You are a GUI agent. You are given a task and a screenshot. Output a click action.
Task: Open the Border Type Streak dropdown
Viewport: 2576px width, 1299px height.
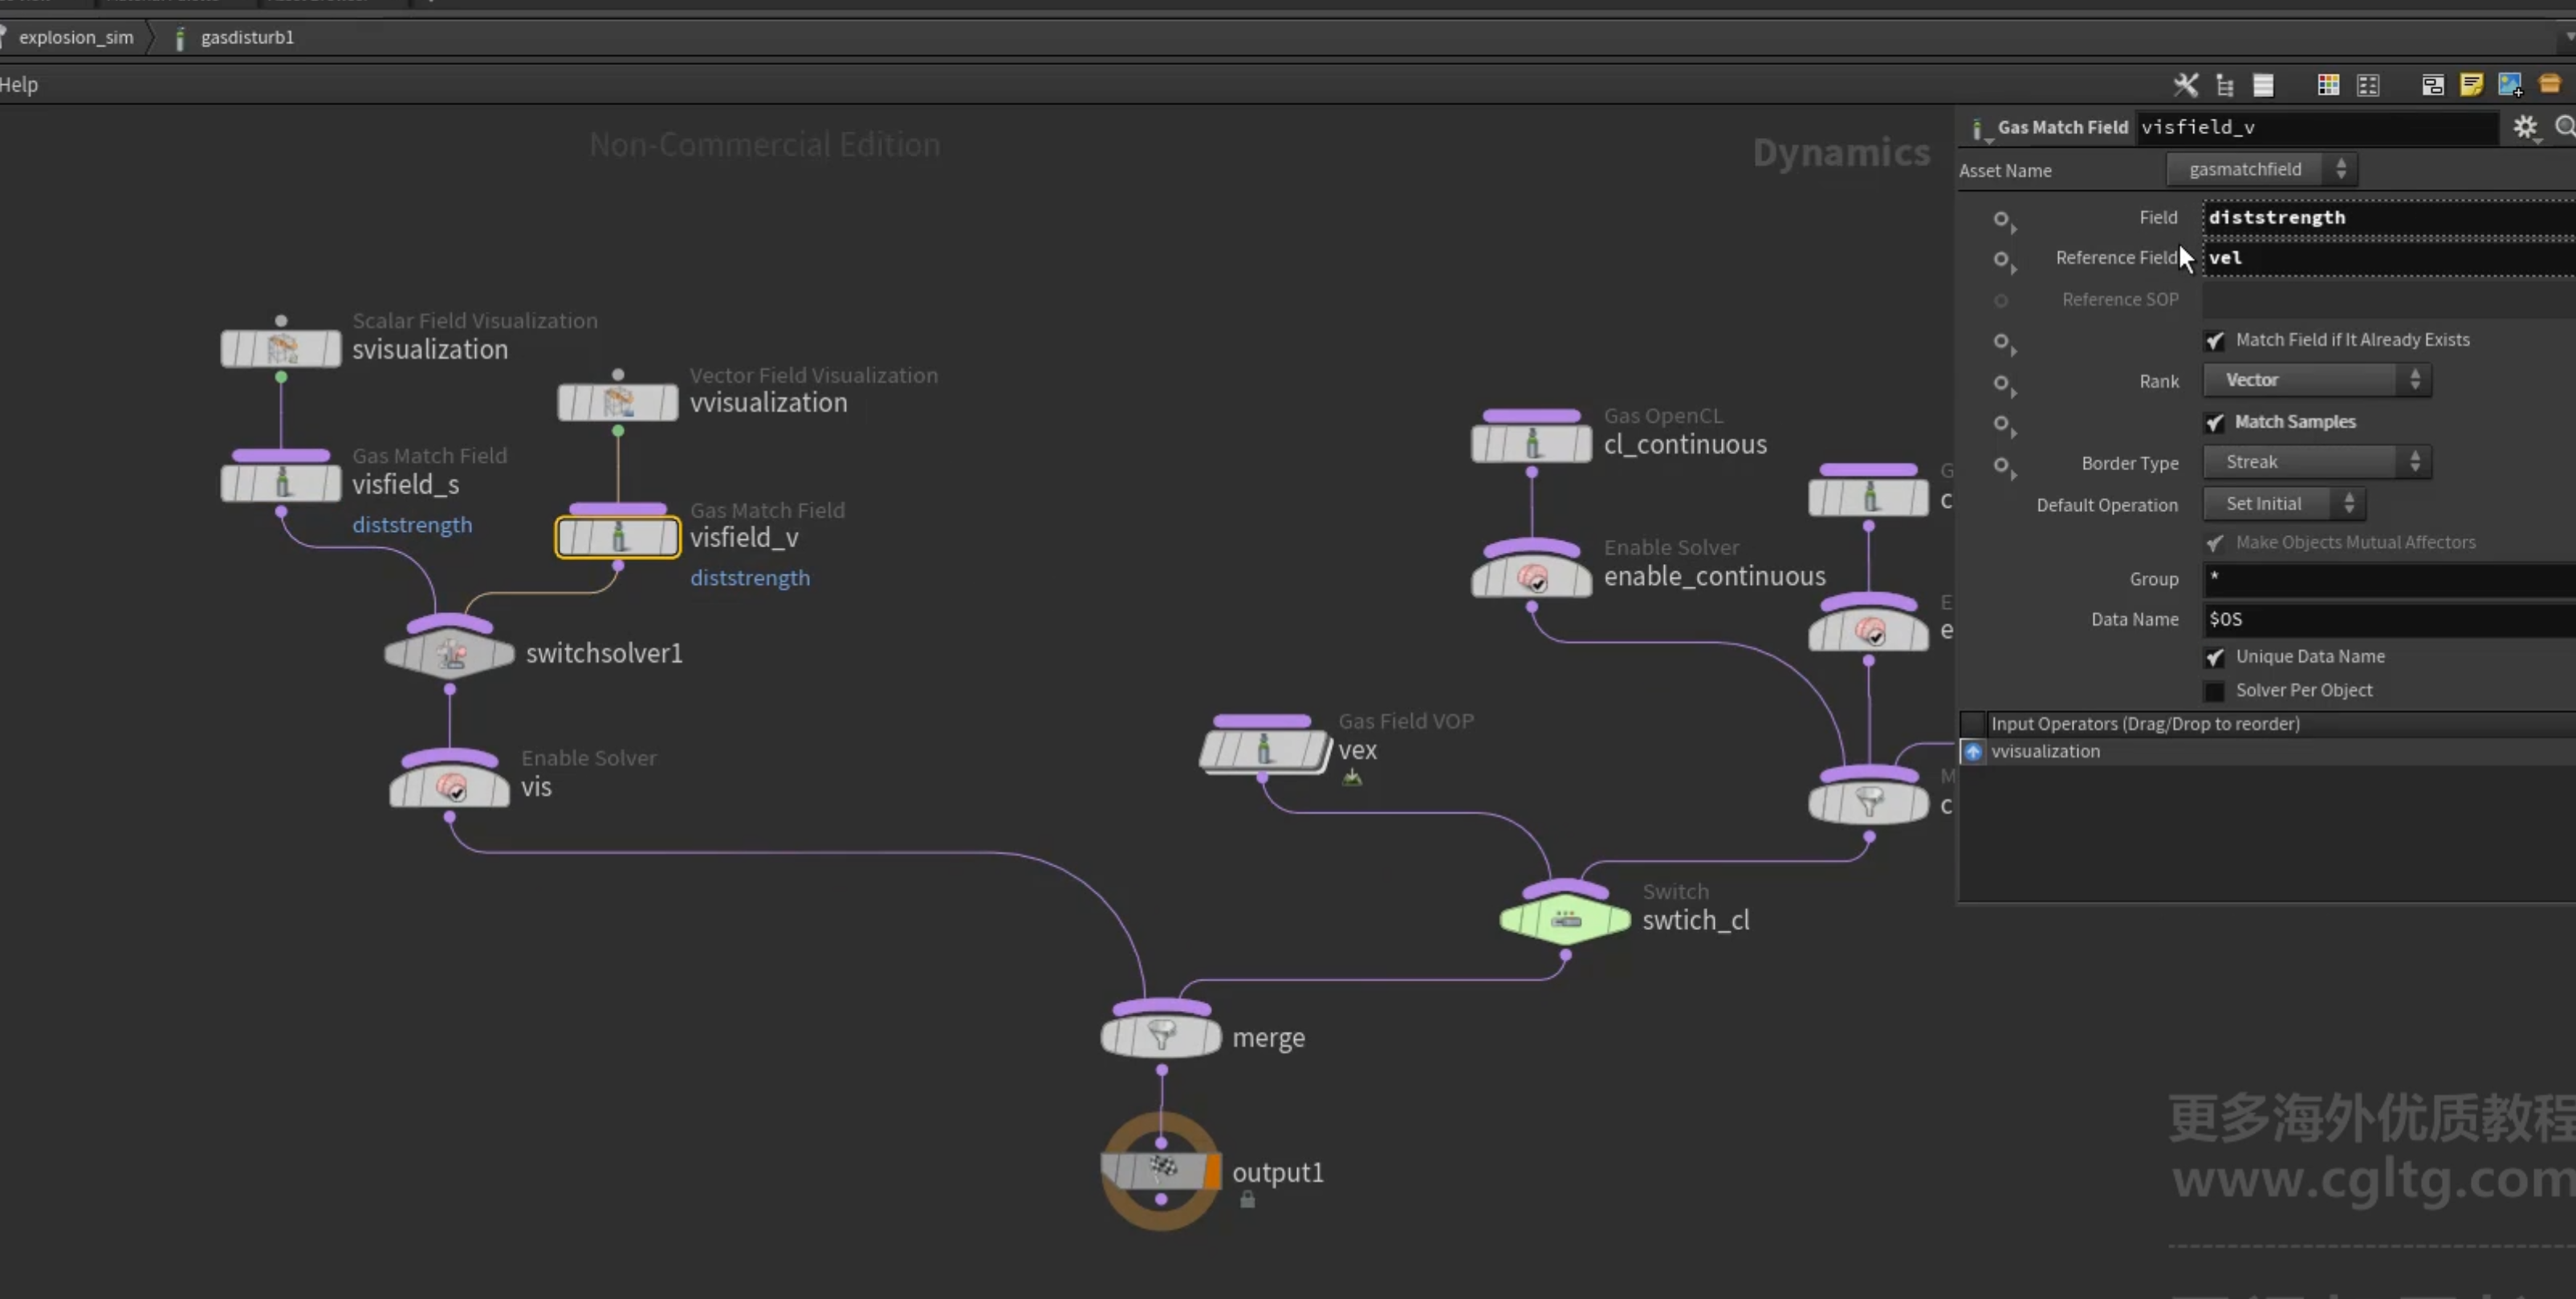tap(2317, 463)
